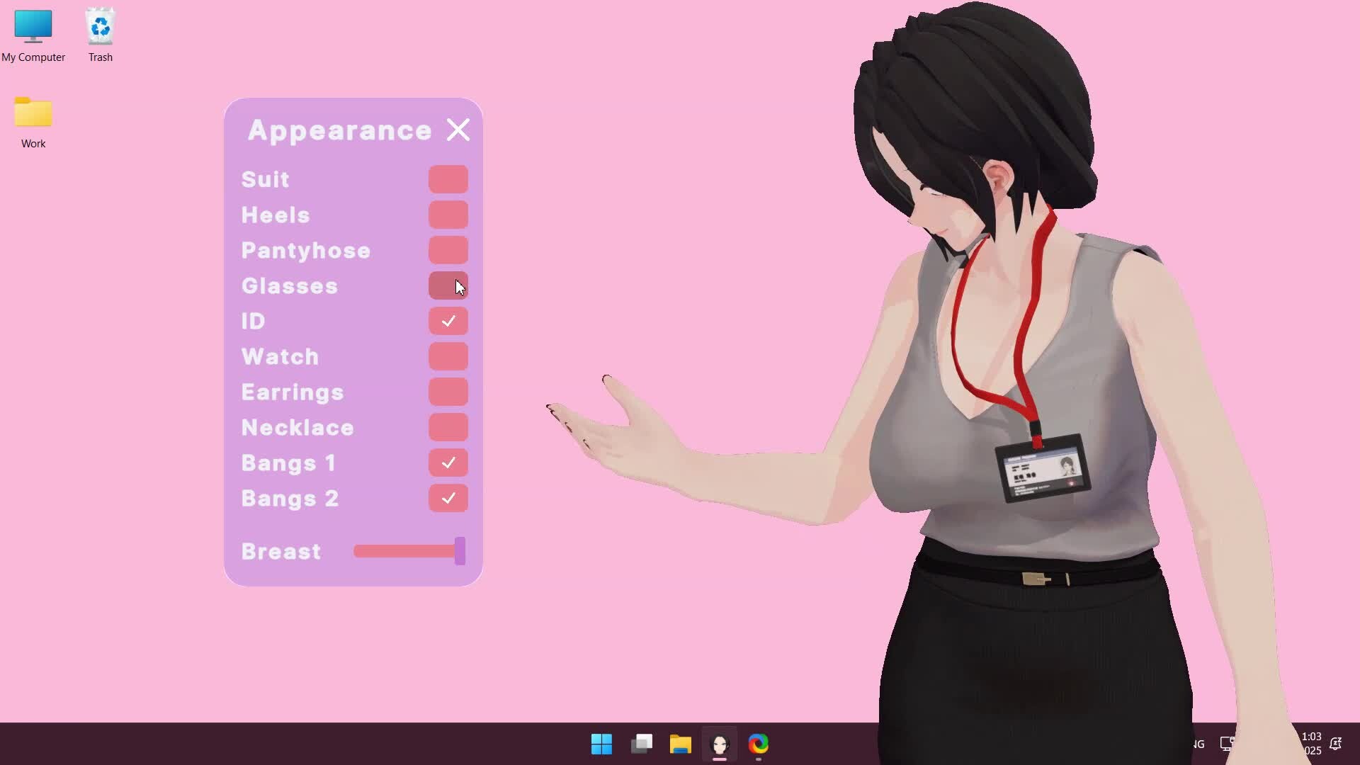The width and height of the screenshot is (1360, 765).
Task: Toggle the Suit checkbox on
Action: point(448,179)
